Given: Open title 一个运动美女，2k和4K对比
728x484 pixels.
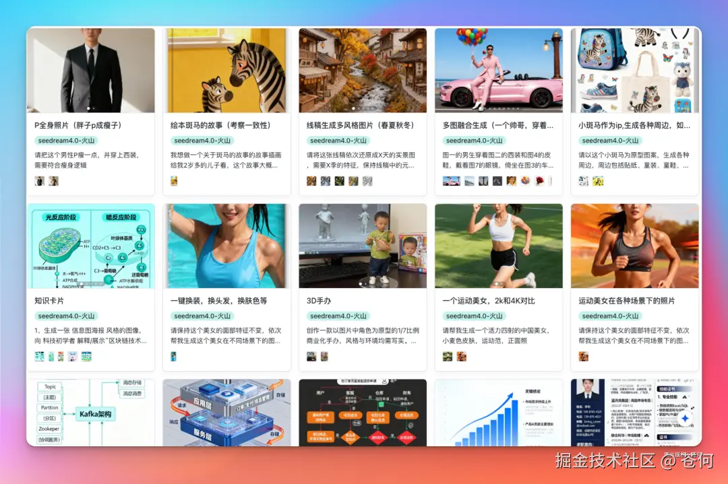Looking at the screenshot, I should point(489,301).
